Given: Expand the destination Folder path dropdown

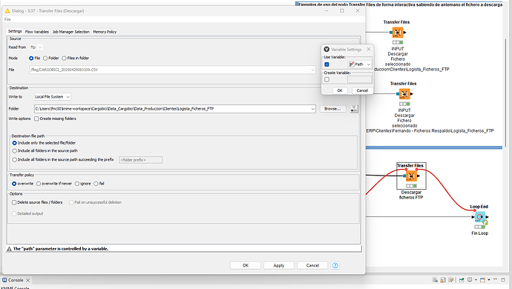Looking at the screenshot, I should pyautogui.click(x=312, y=109).
